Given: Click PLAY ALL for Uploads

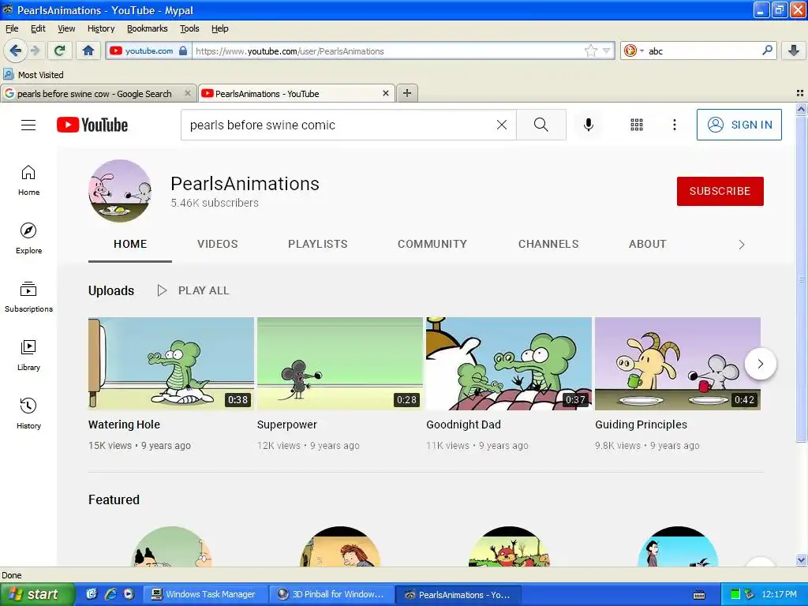Looking at the screenshot, I should point(193,290).
